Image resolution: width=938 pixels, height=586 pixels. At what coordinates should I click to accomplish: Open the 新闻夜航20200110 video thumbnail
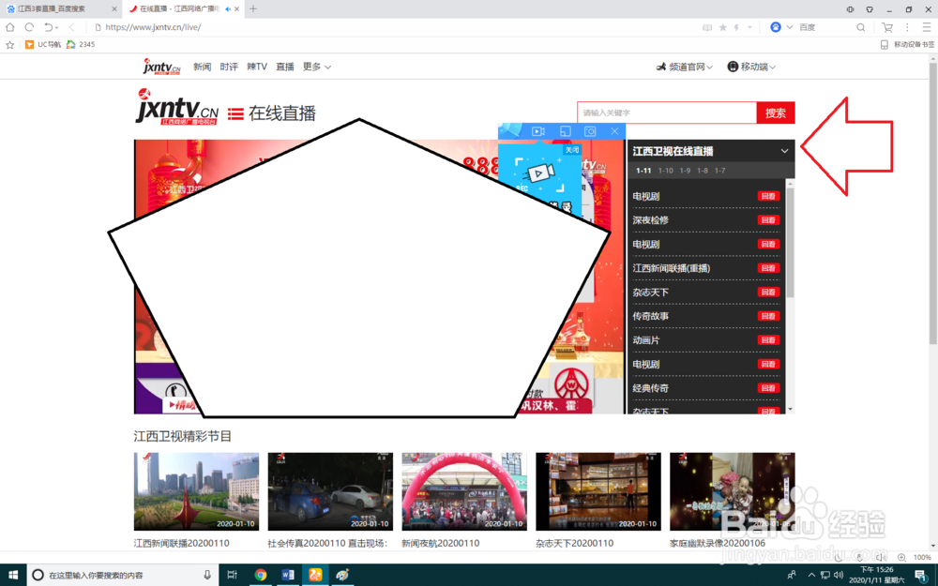click(x=464, y=491)
